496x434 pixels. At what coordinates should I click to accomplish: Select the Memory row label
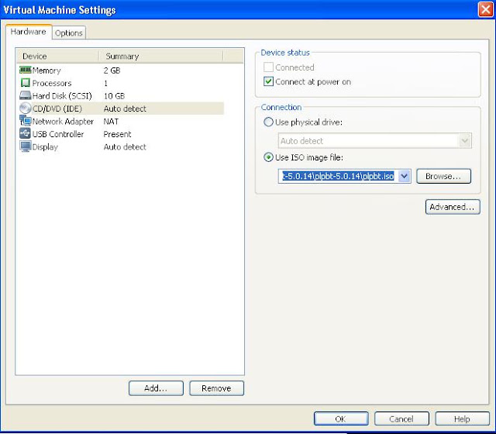[x=46, y=71]
